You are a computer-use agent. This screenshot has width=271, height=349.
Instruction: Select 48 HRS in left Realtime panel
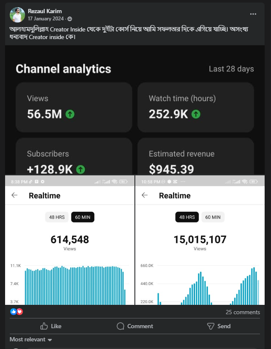pos(57,217)
